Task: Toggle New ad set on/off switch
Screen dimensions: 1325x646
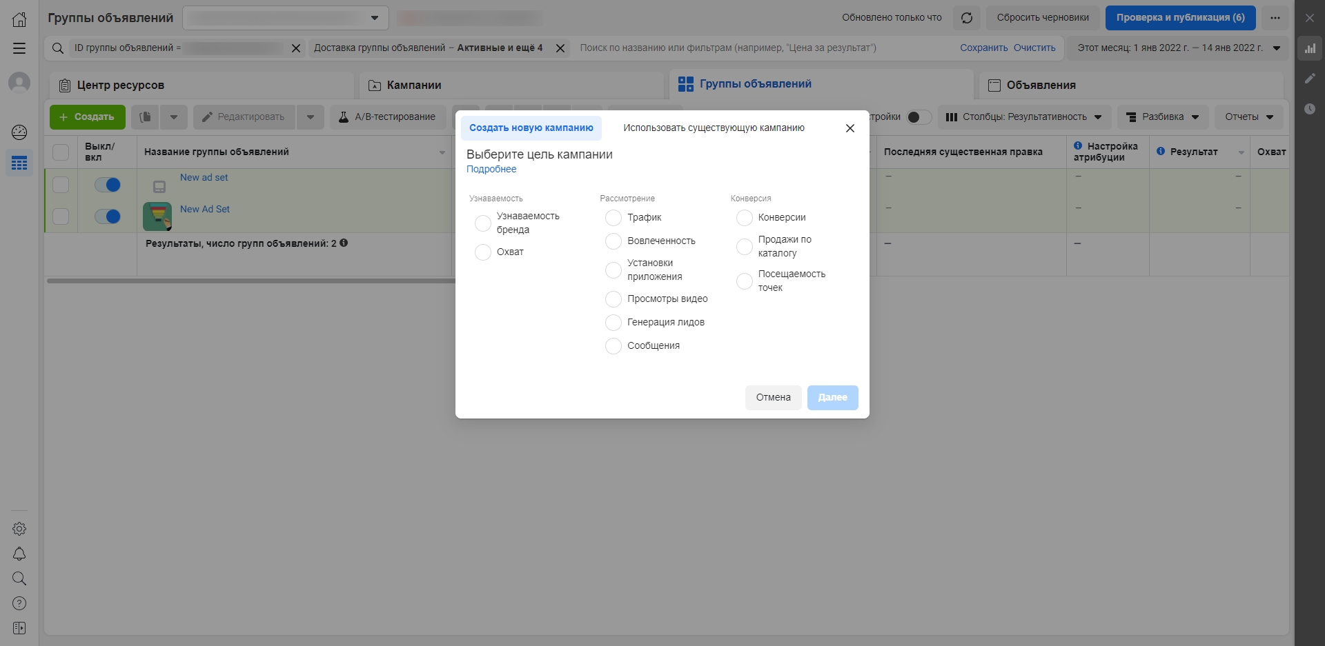Action: [108, 185]
